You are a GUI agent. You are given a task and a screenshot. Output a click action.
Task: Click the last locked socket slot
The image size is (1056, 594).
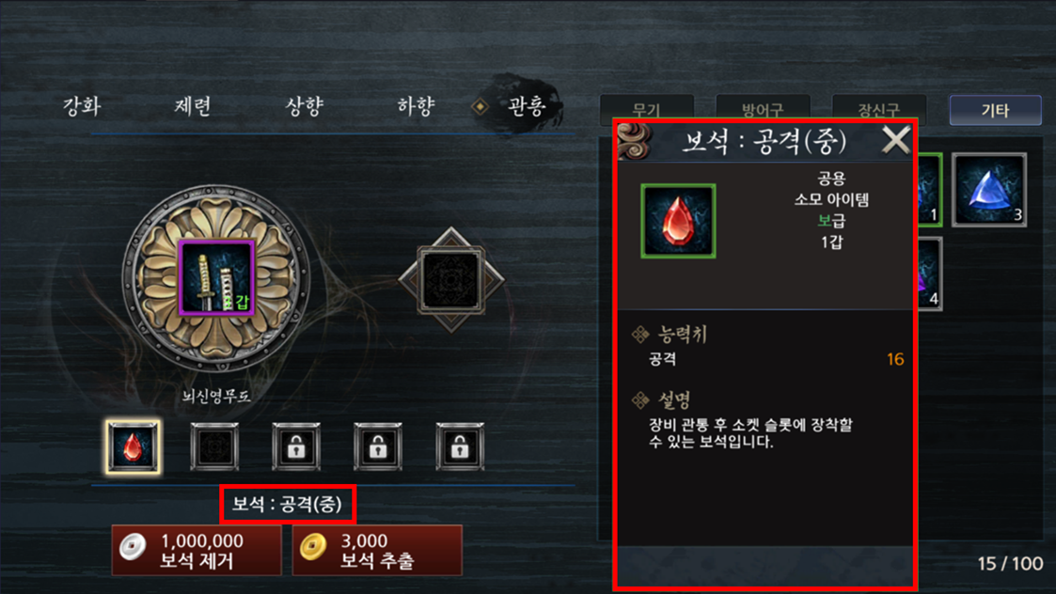[x=460, y=446]
